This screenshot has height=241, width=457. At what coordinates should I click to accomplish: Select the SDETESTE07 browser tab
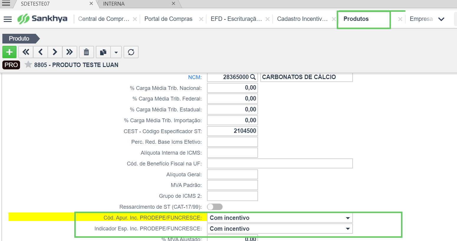35,4
